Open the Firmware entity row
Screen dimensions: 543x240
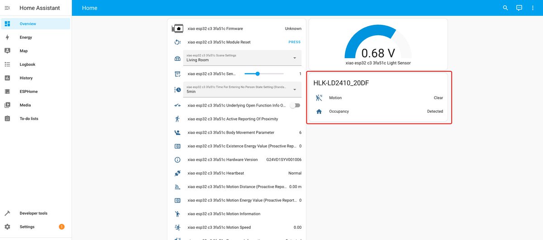click(237, 28)
